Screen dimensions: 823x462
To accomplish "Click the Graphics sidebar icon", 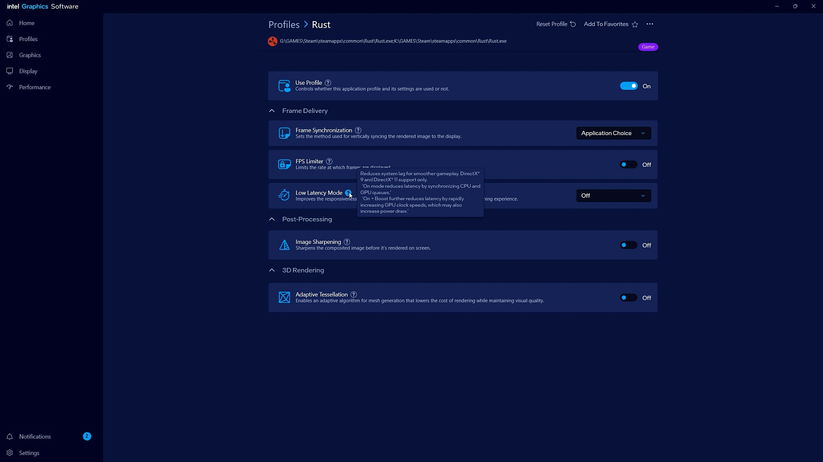I will point(10,55).
